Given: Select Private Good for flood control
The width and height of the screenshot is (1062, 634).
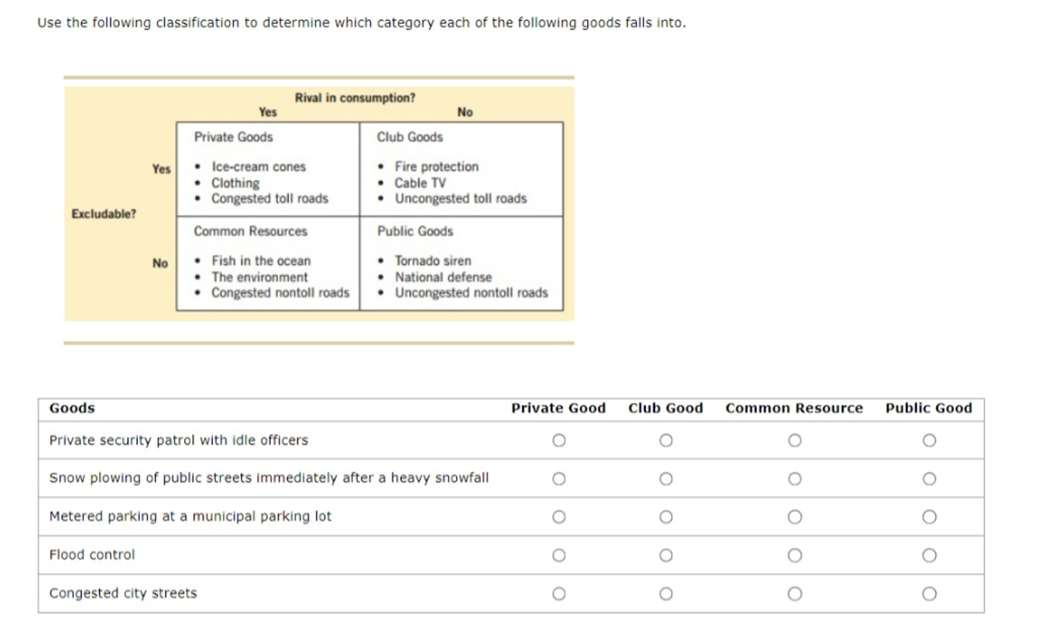Looking at the screenshot, I should 559,555.
